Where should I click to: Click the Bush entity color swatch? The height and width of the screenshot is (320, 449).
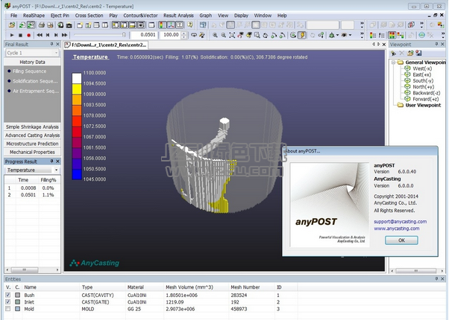click(x=17, y=295)
